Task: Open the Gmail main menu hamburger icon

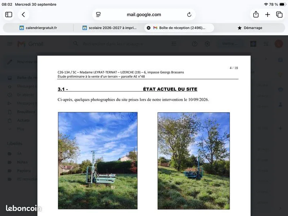Action: pos(10,44)
